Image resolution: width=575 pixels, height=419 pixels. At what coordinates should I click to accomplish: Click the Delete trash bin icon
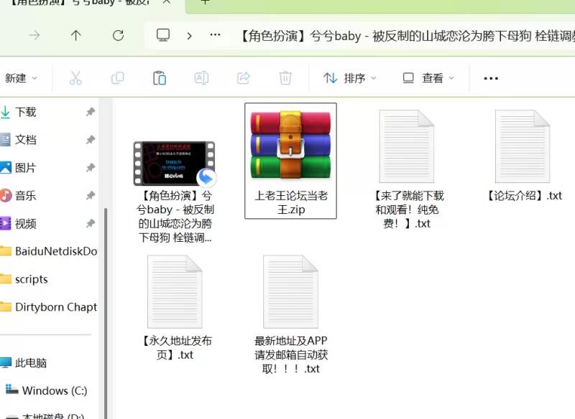285,78
